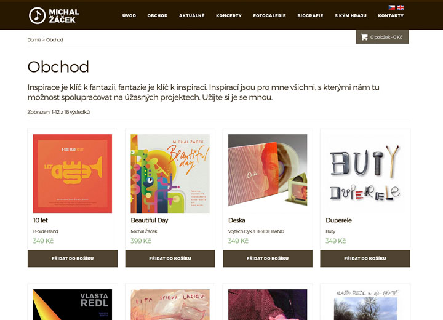Open the Deska product title link
This screenshot has width=443, height=320.
[237, 220]
